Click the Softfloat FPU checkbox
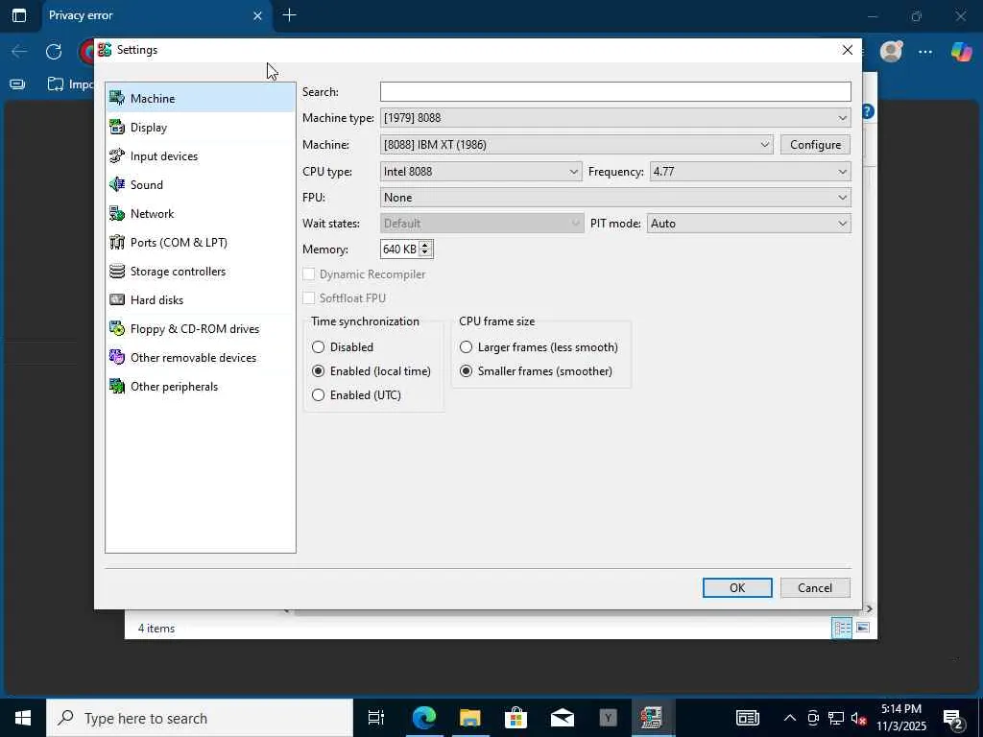The image size is (983, 737). [x=308, y=298]
